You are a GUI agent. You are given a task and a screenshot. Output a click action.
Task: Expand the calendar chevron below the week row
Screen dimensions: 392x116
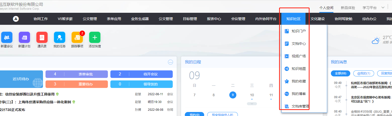[252, 103]
